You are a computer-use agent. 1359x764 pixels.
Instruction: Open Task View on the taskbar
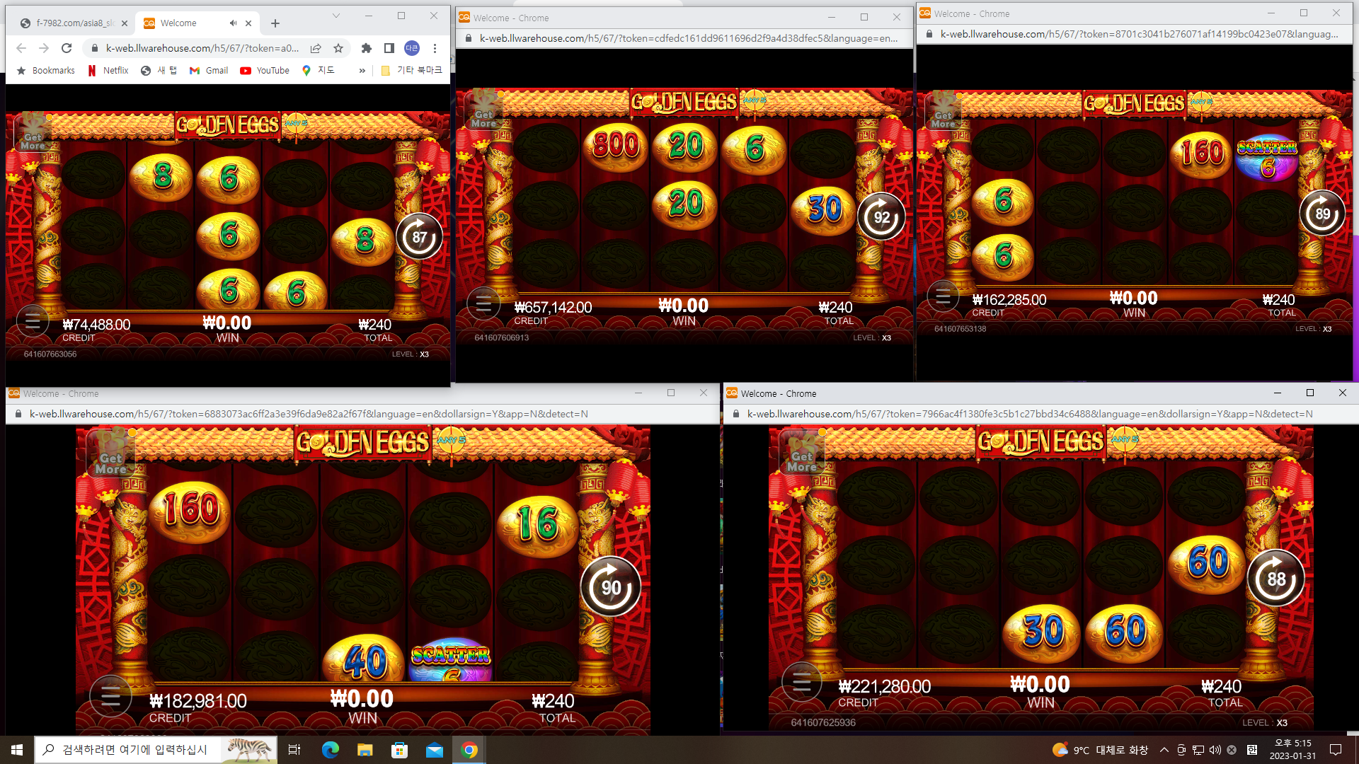point(294,750)
